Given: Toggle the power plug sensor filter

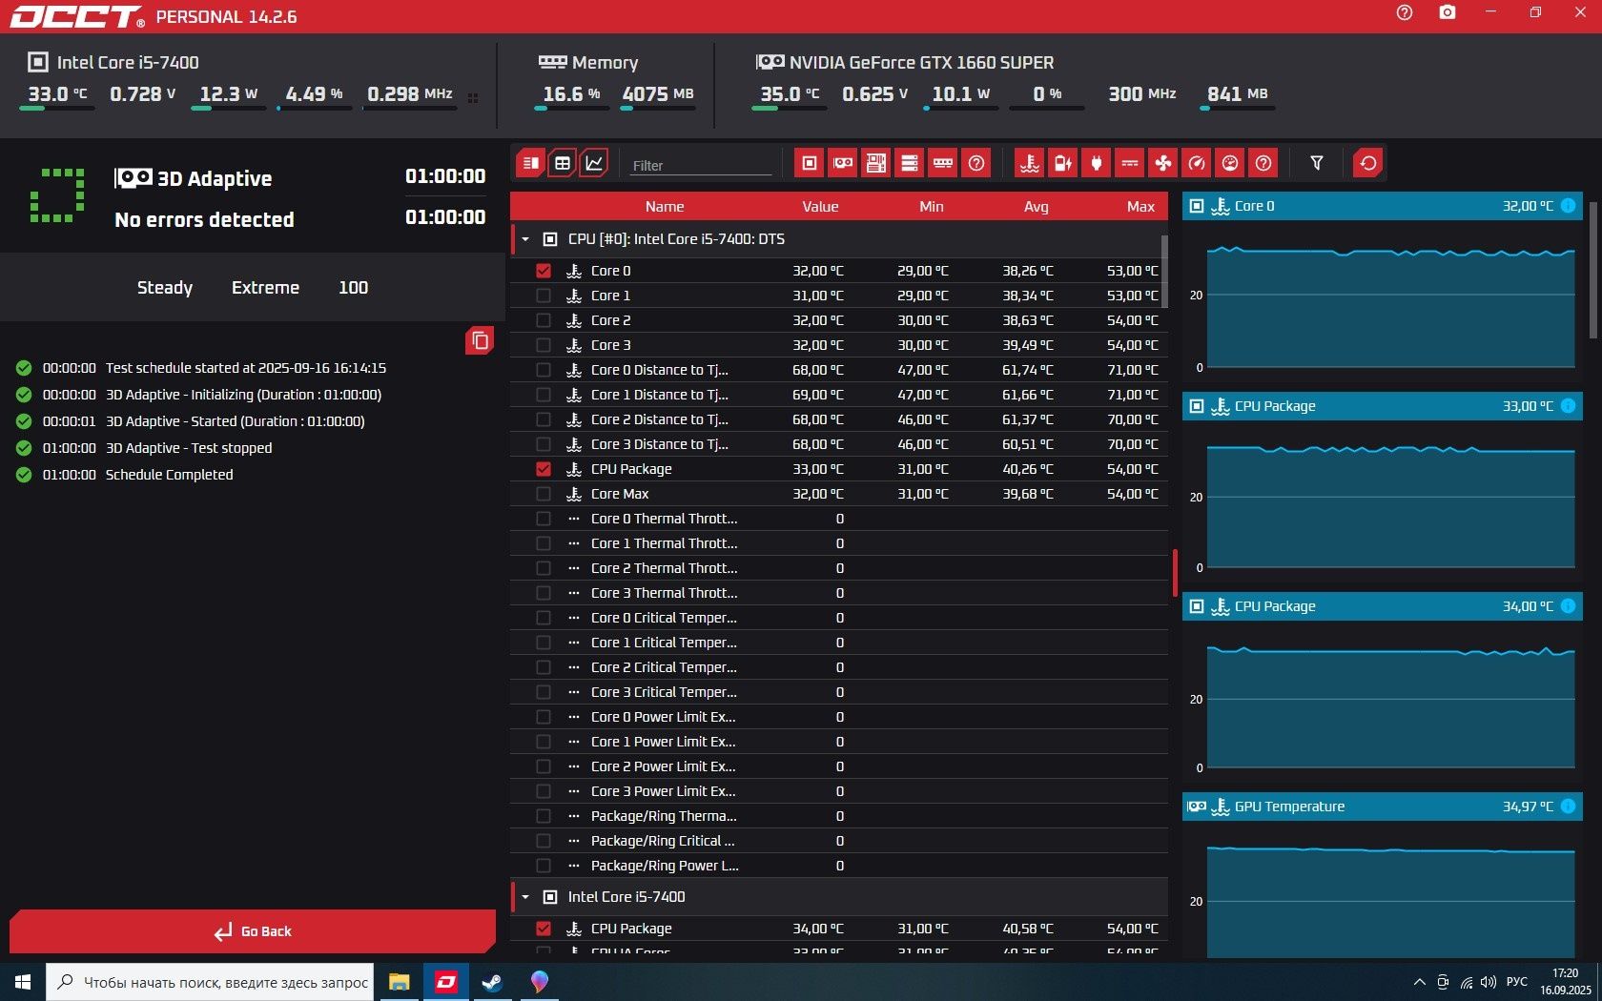Looking at the screenshot, I should [1097, 163].
